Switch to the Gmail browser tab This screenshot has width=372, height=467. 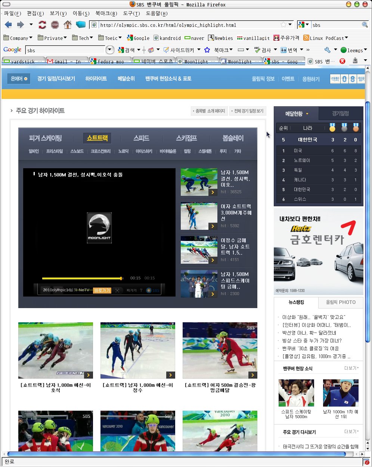pyautogui.click(x=66, y=62)
